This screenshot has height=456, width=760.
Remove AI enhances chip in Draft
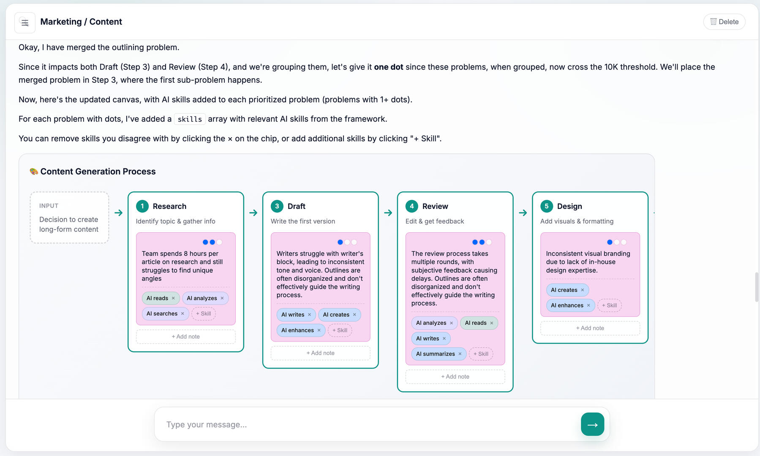319,331
